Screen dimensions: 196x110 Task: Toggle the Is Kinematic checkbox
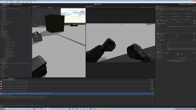pos(168,47)
